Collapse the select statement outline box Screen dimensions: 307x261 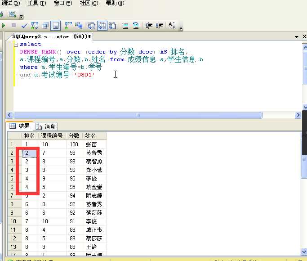pos(16,45)
